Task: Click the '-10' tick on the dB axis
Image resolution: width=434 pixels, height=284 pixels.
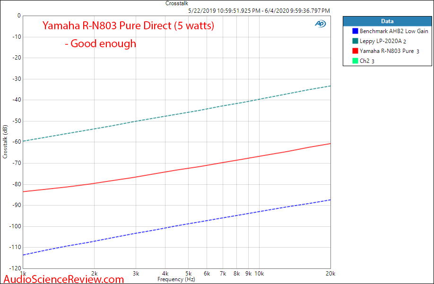Action: [x=17, y=37]
